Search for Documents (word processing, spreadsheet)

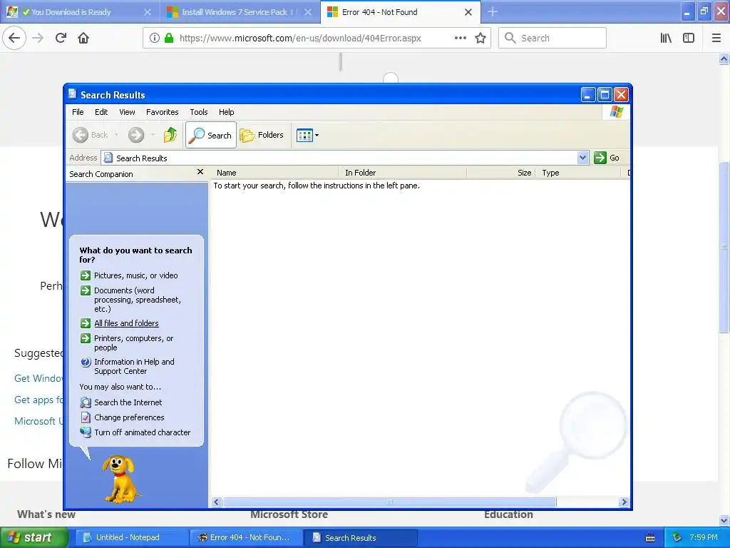(131, 299)
